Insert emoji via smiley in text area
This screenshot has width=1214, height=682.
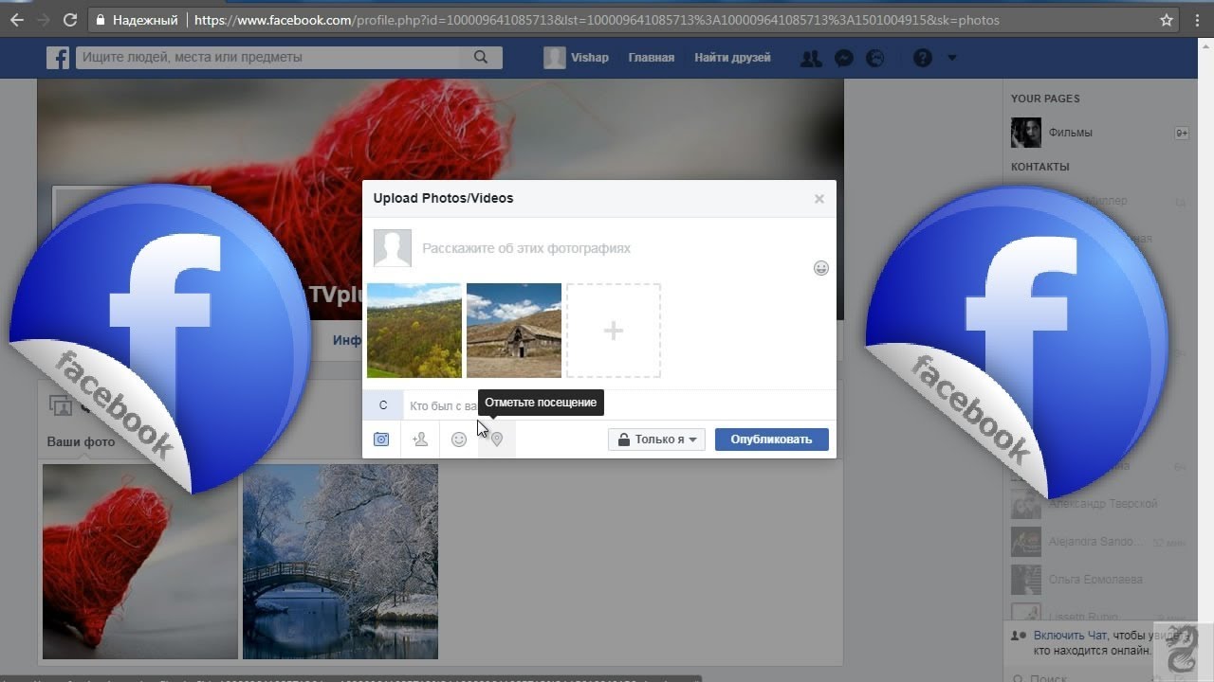click(x=821, y=268)
